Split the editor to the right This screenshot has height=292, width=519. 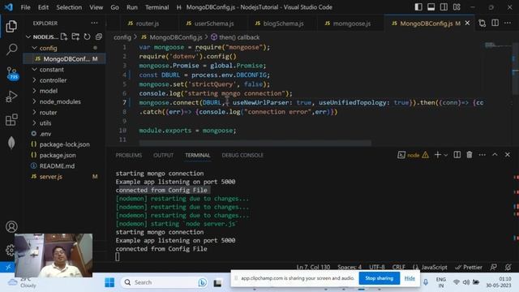pyautogui.click(x=495, y=24)
